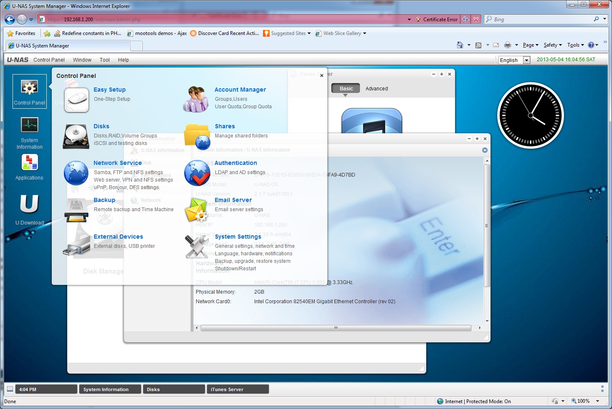
Task: Open the Safety dropdown menu
Action: point(553,45)
